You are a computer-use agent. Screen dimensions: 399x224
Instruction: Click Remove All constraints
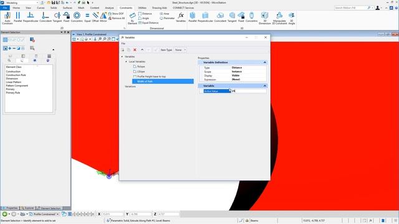[117, 18]
